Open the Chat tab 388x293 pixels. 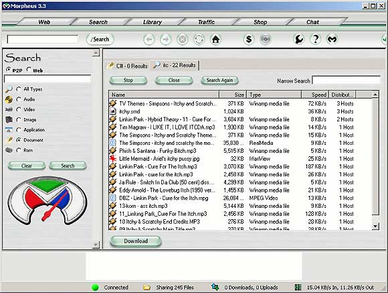[x=313, y=22]
